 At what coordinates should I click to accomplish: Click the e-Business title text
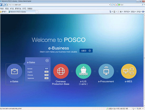[59, 48]
